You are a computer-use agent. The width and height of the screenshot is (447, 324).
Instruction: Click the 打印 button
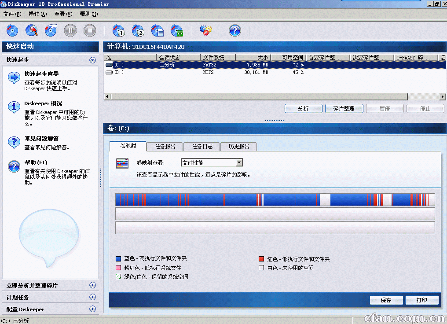click(422, 300)
